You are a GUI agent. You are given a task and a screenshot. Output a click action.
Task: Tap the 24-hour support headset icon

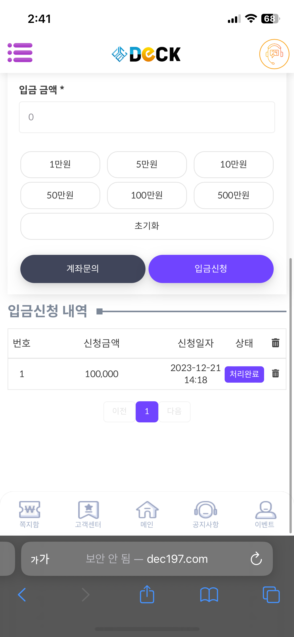tap(274, 54)
